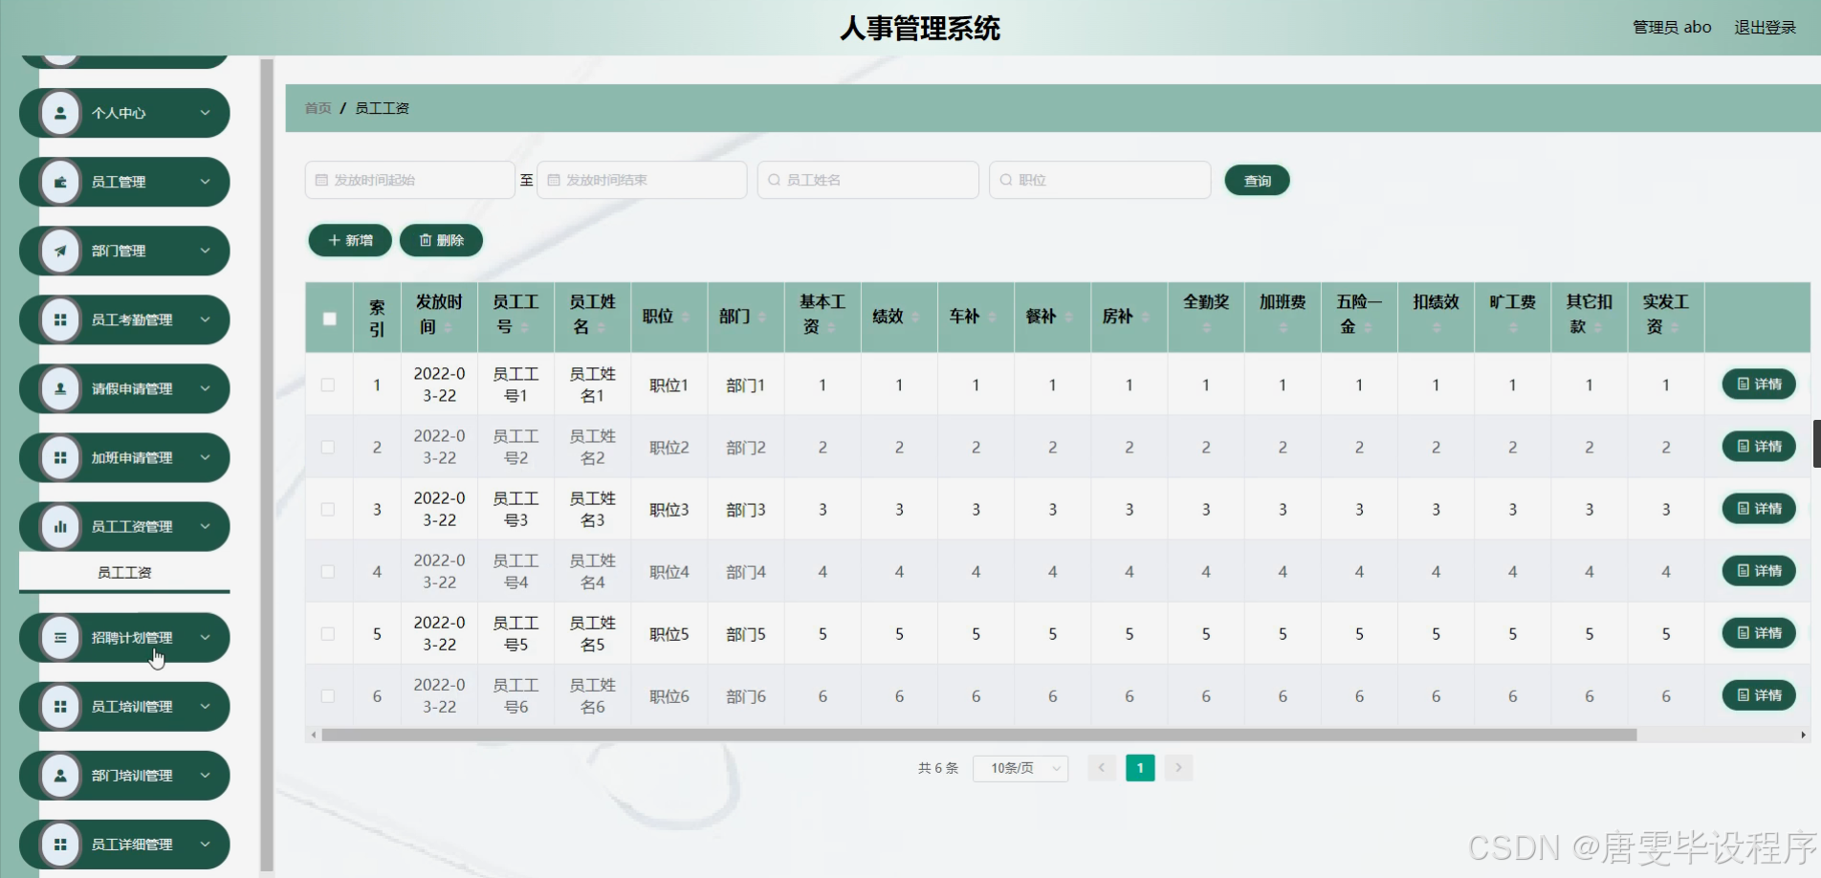Click the 部门培训管理 person icon
The width and height of the screenshot is (1821, 878).
60,775
